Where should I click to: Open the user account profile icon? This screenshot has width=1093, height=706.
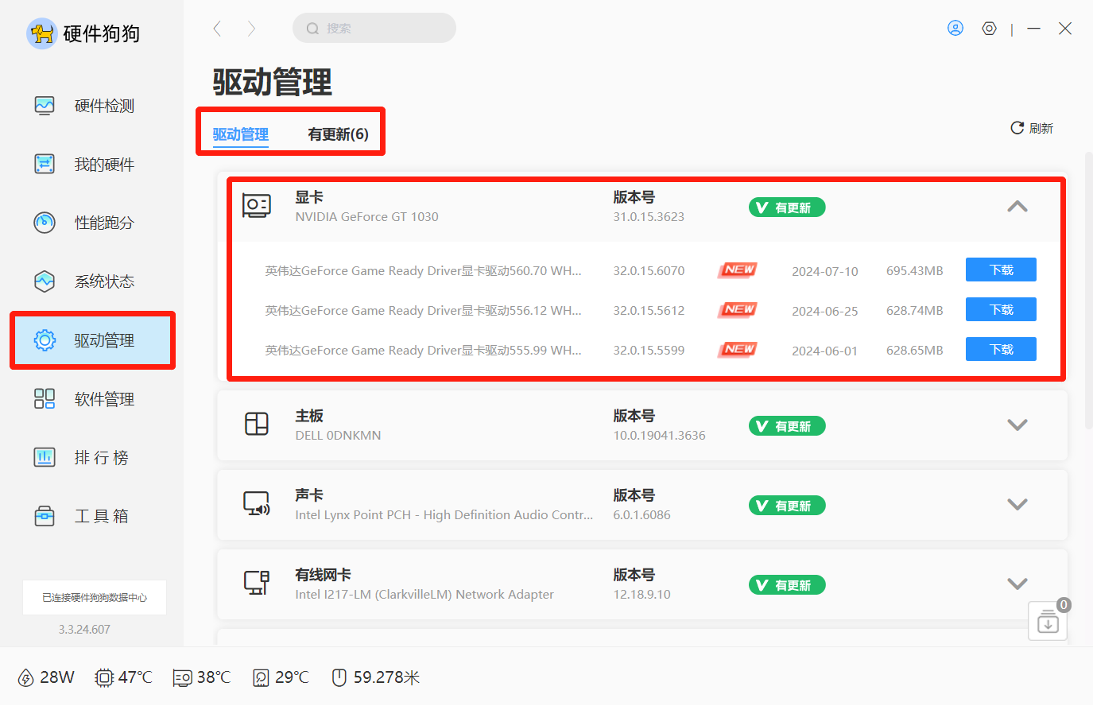coord(955,29)
